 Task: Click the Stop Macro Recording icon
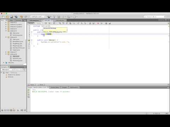pyautogui.click(x=101, y=23)
